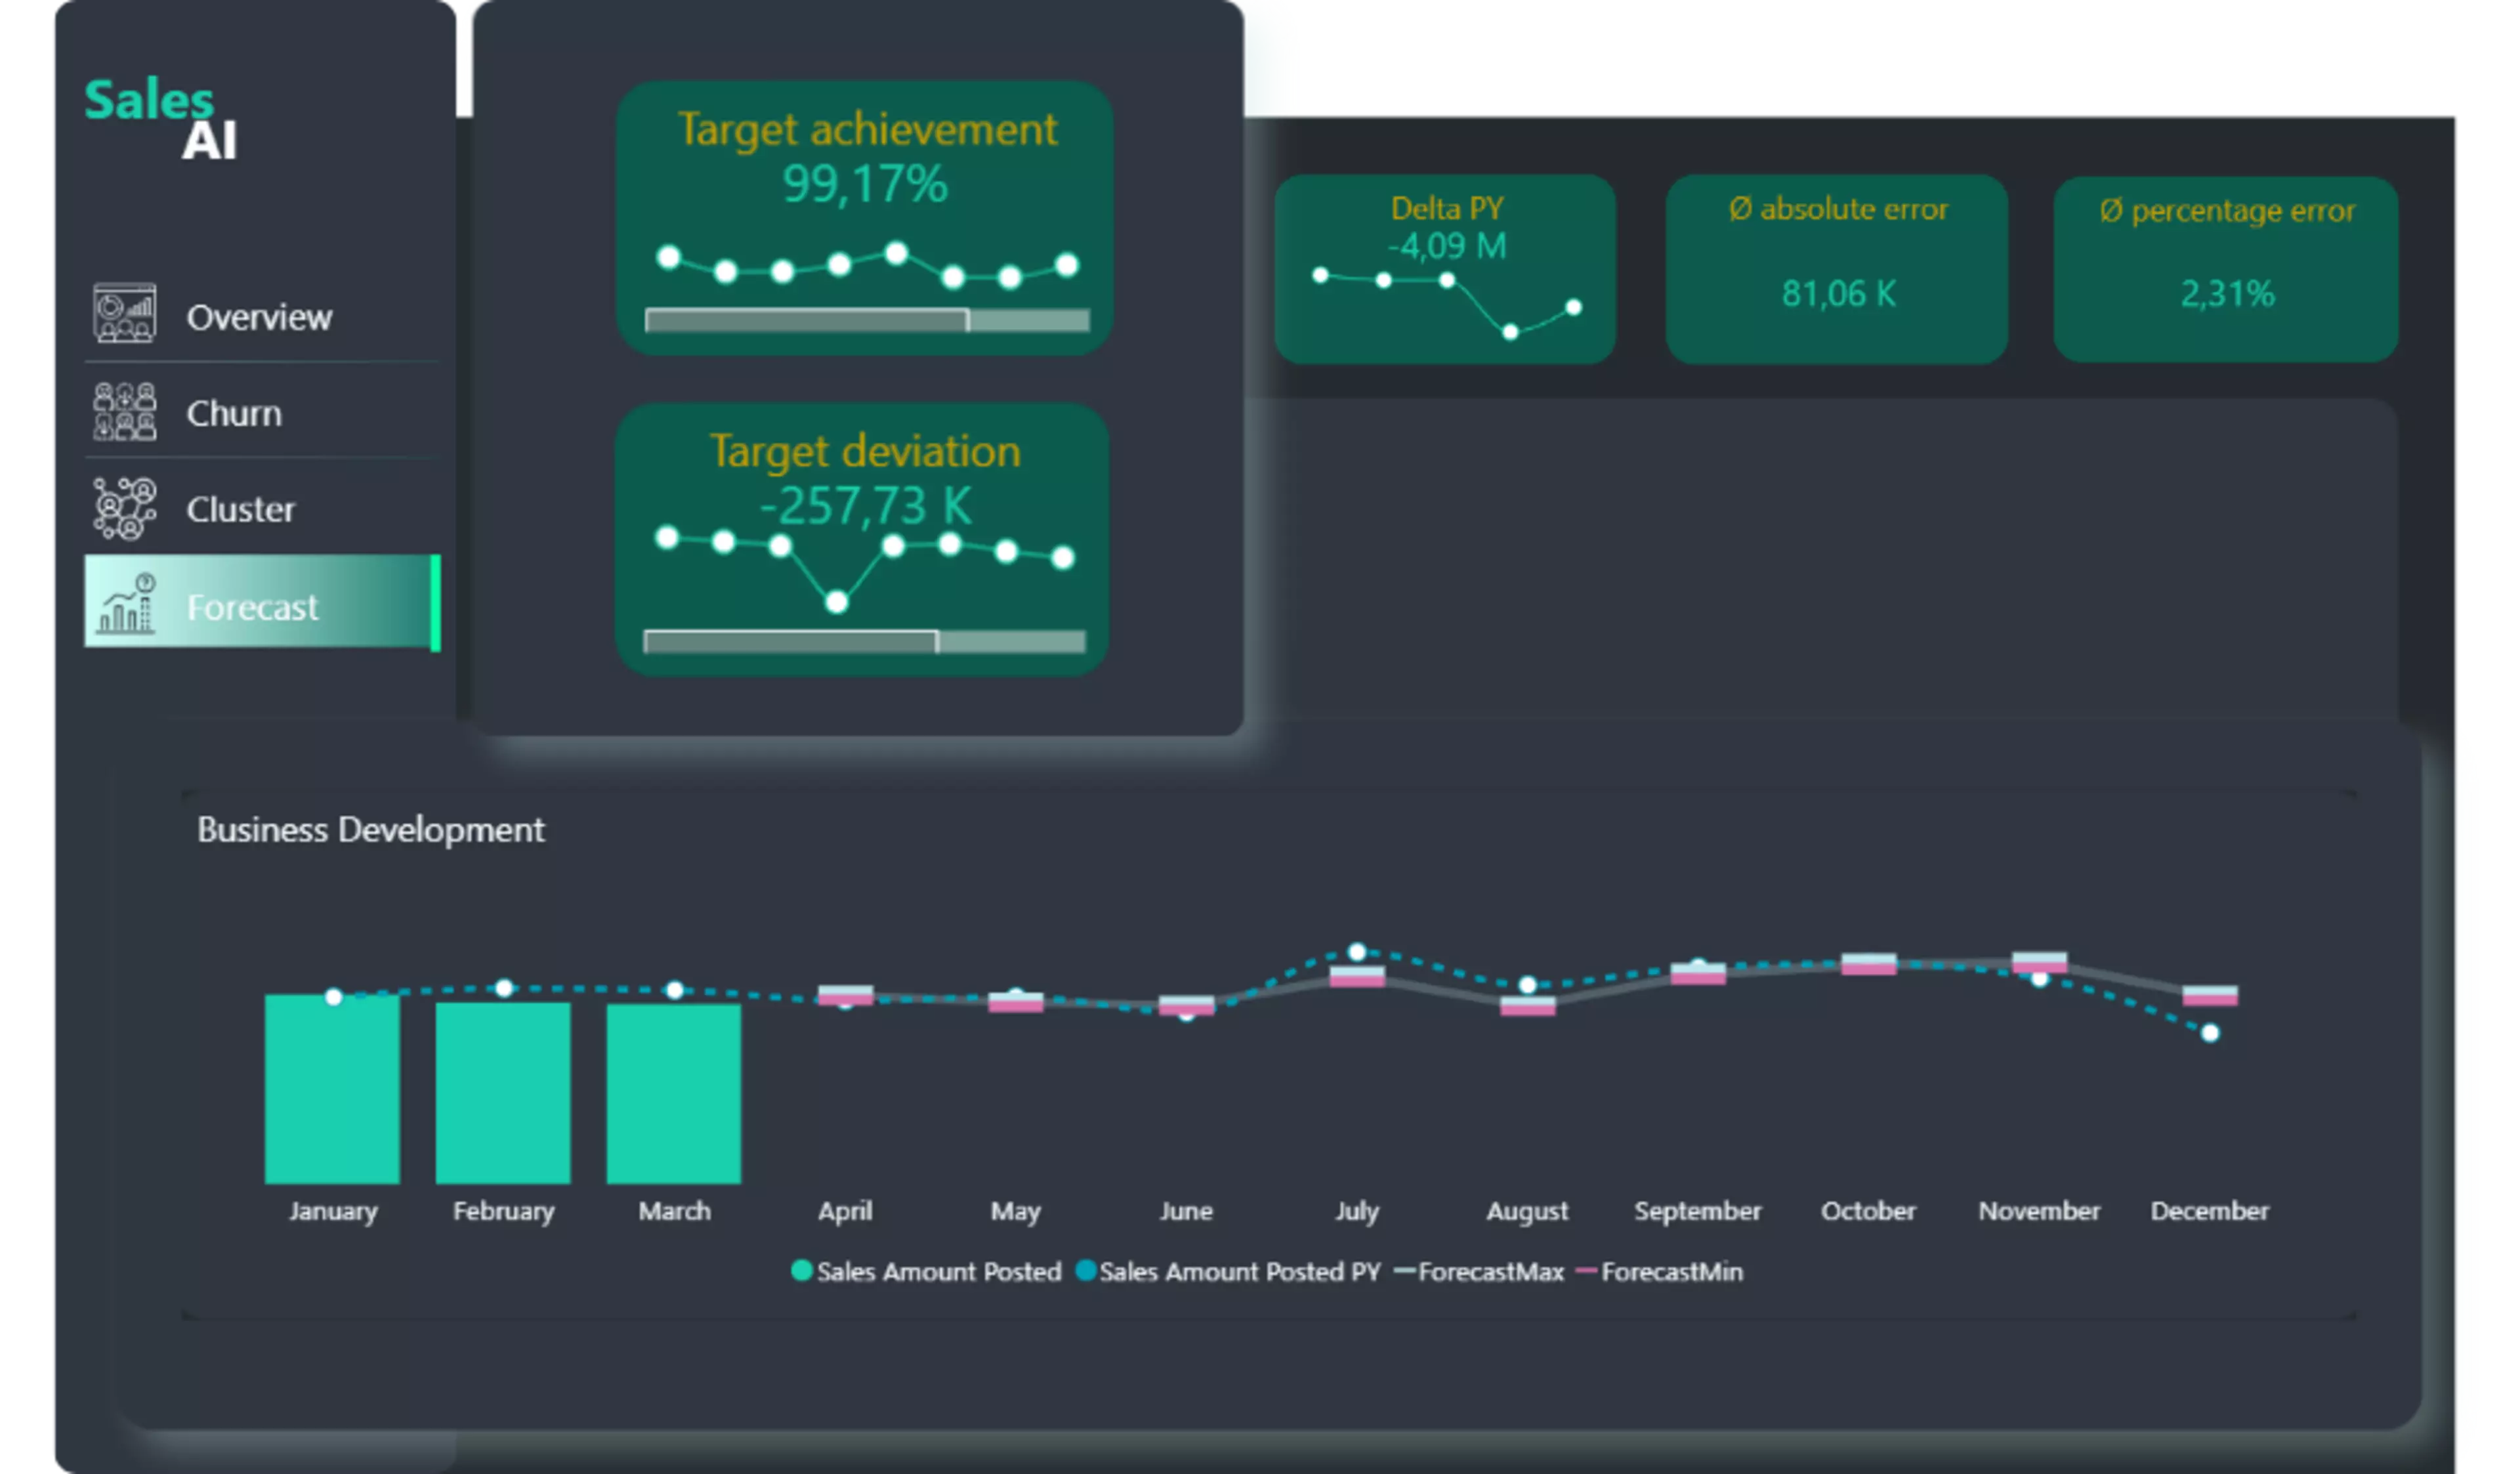
Task: Open the Target achievement card
Action: 865,217
